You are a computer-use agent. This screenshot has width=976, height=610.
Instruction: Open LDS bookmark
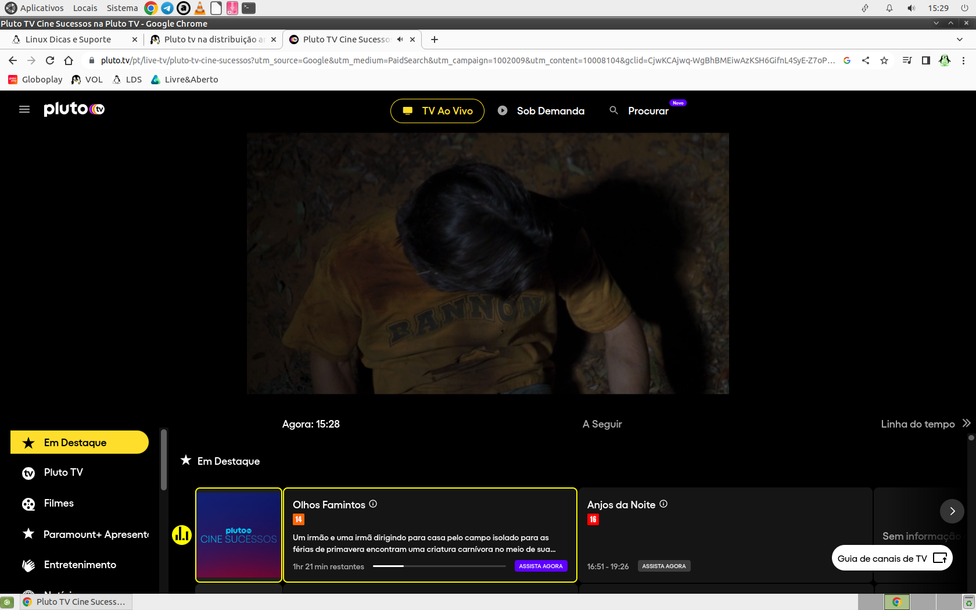click(127, 80)
